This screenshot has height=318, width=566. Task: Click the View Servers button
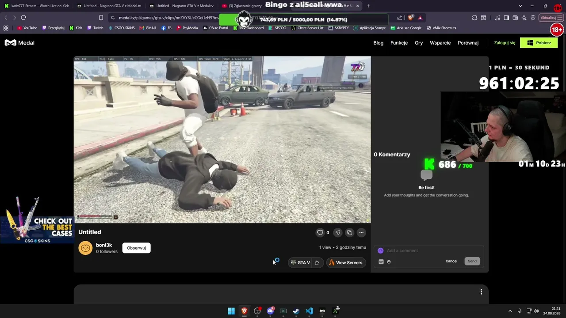346,263
